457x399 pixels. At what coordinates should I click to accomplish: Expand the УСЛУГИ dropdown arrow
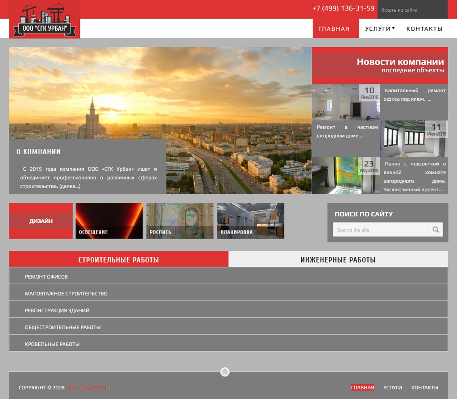pyautogui.click(x=394, y=28)
